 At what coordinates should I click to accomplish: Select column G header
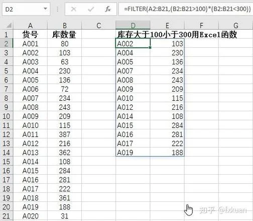coord(236,26)
